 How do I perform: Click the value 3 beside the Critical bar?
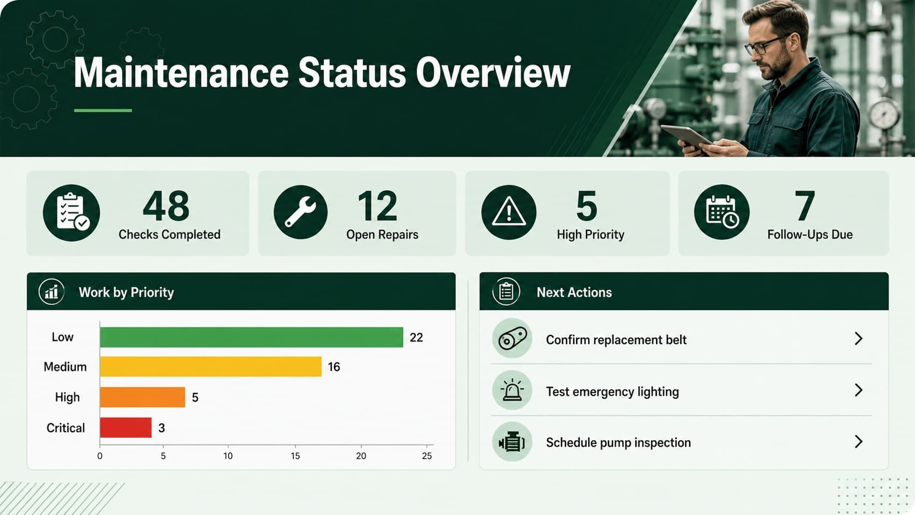pos(161,428)
